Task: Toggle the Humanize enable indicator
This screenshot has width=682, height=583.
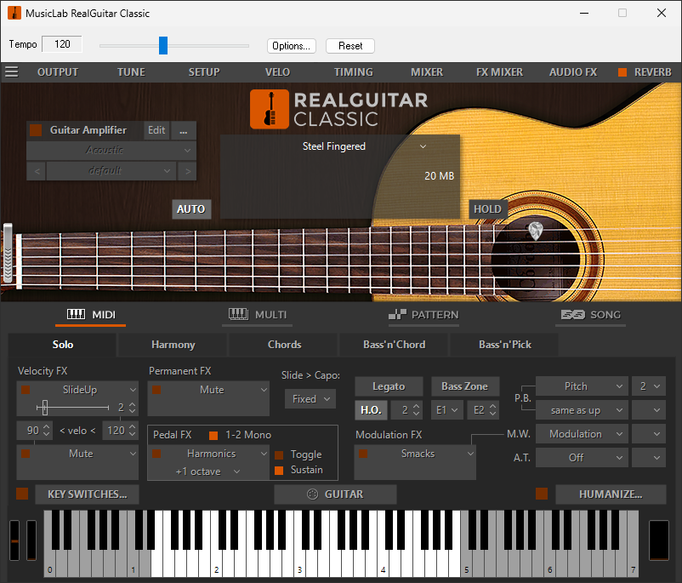Action: 542,494
